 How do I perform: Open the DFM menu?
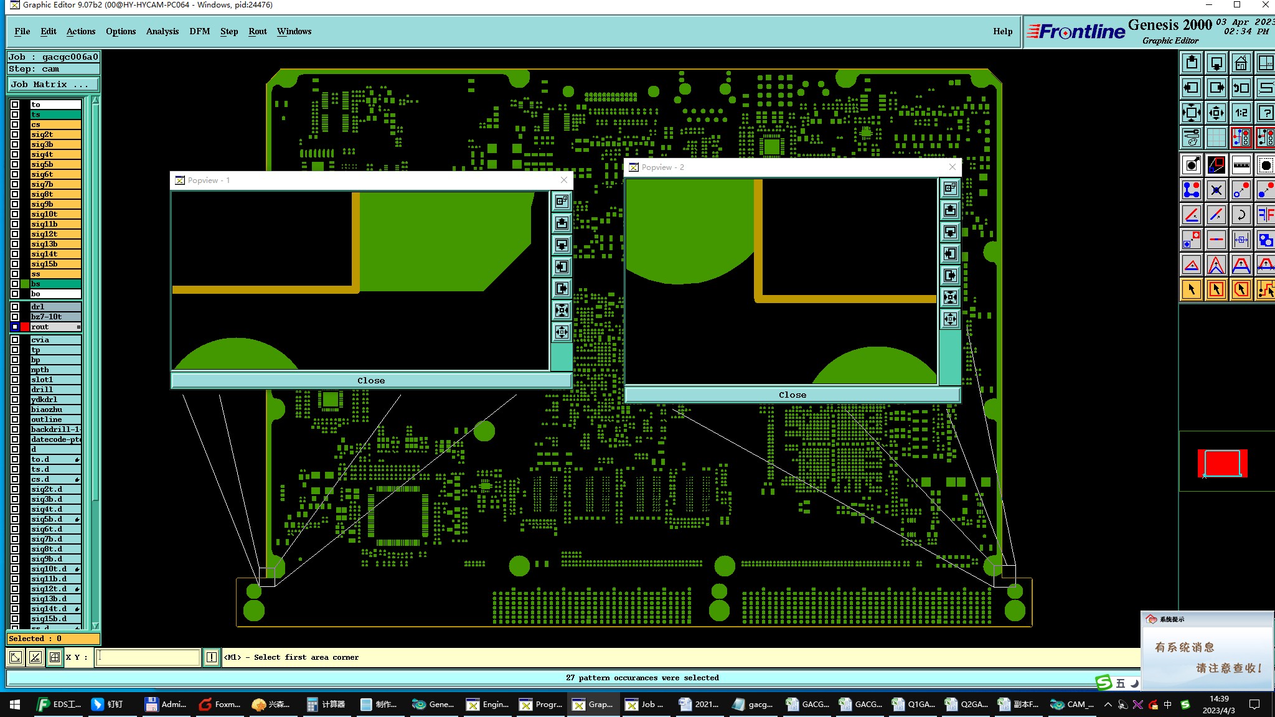[x=199, y=31]
